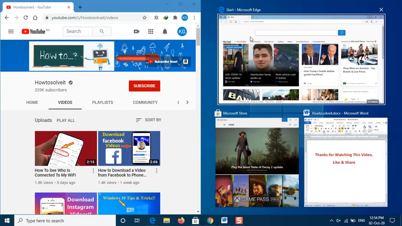Select the VIDEOS channel tab
This screenshot has width=402, height=226.
pyautogui.click(x=65, y=102)
